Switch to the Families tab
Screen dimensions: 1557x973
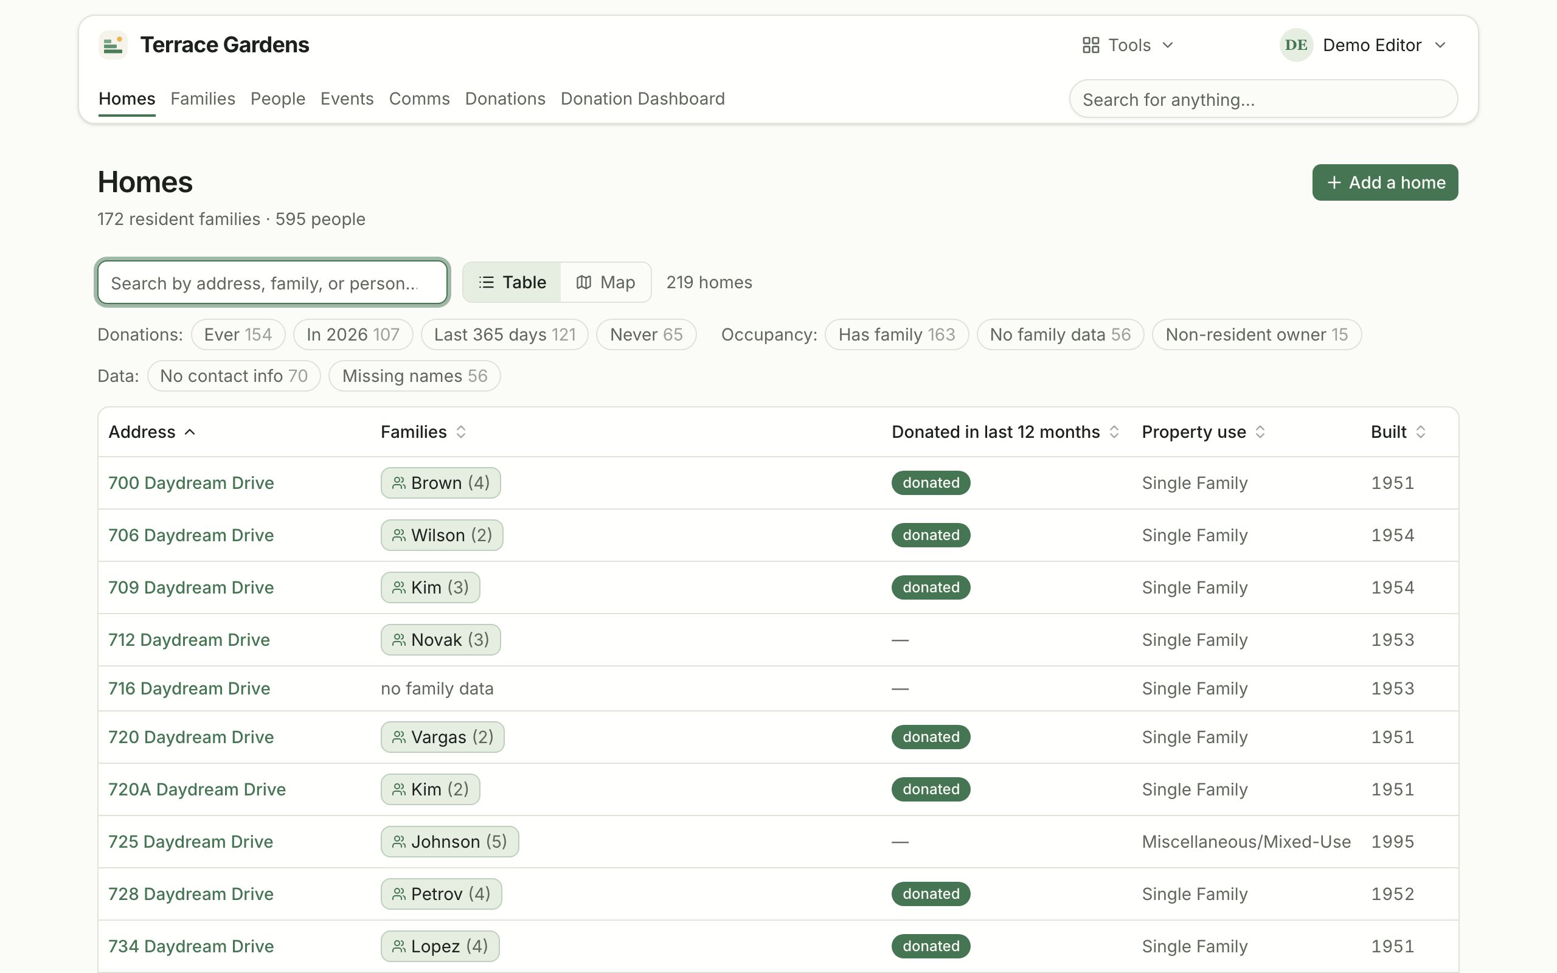[203, 99]
